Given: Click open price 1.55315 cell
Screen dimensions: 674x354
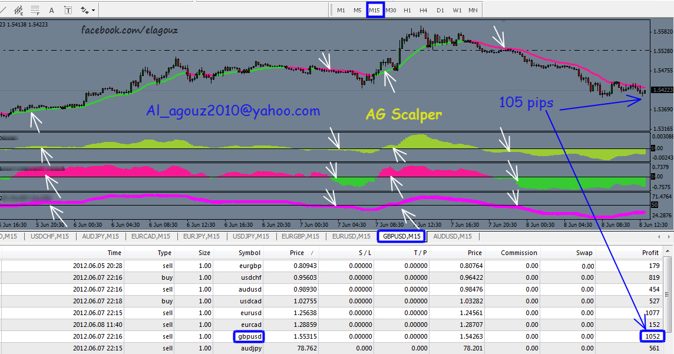Looking at the screenshot, I should (x=305, y=336).
